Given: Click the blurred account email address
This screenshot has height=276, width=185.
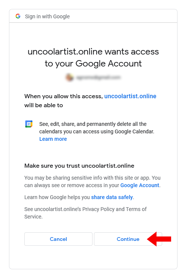Looking at the screenshot, I should [98, 77].
